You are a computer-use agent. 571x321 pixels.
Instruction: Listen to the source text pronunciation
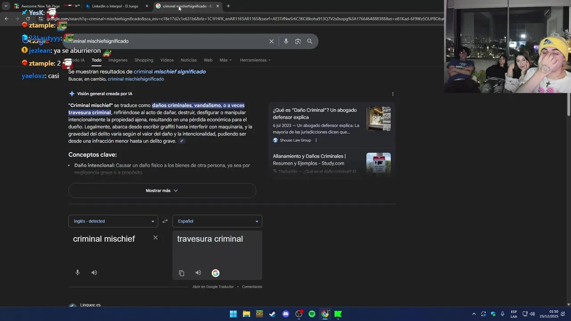click(x=94, y=272)
